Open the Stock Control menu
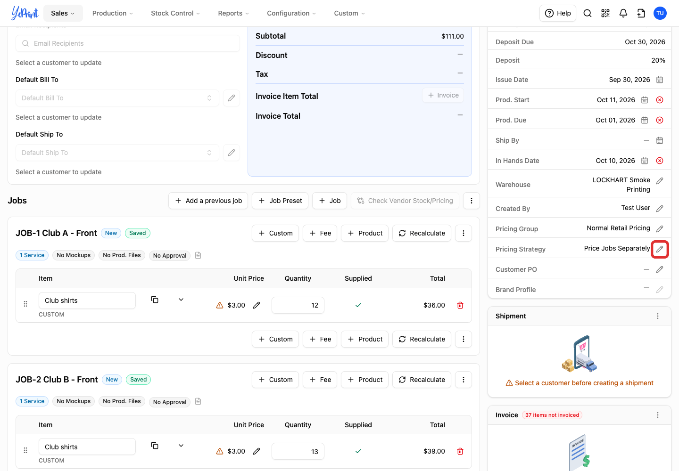The height and width of the screenshot is (471, 679). pyautogui.click(x=175, y=13)
